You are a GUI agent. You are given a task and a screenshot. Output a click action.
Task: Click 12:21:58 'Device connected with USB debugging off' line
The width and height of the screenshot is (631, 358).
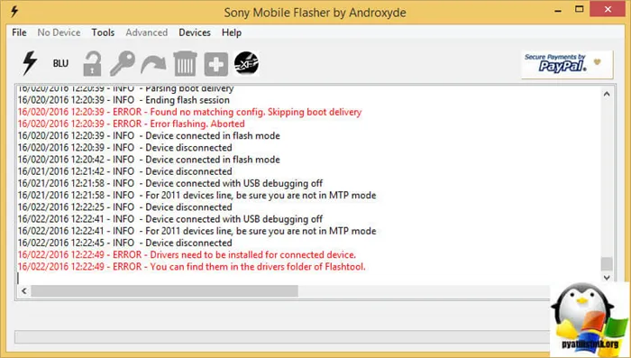click(x=170, y=183)
